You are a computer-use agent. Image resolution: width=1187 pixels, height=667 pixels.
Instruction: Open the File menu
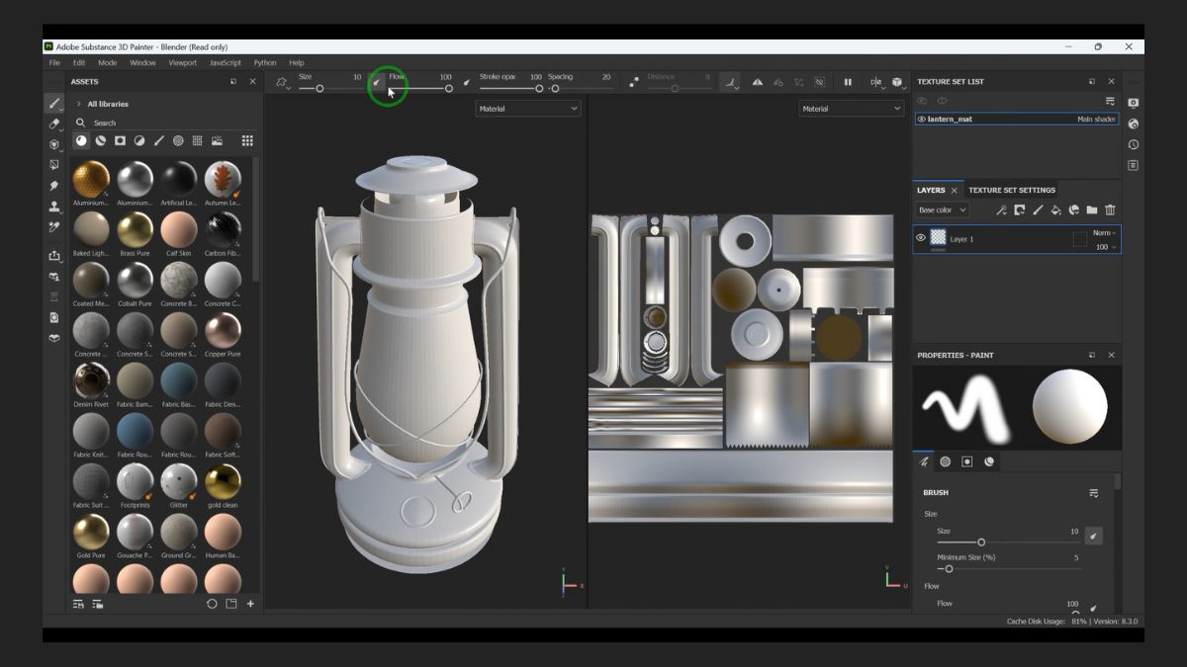pyautogui.click(x=54, y=62)
